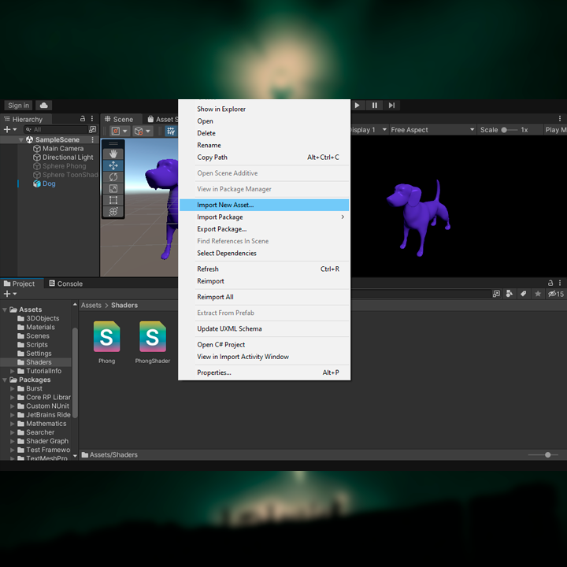Select the Transform tool in Scene

113,212
